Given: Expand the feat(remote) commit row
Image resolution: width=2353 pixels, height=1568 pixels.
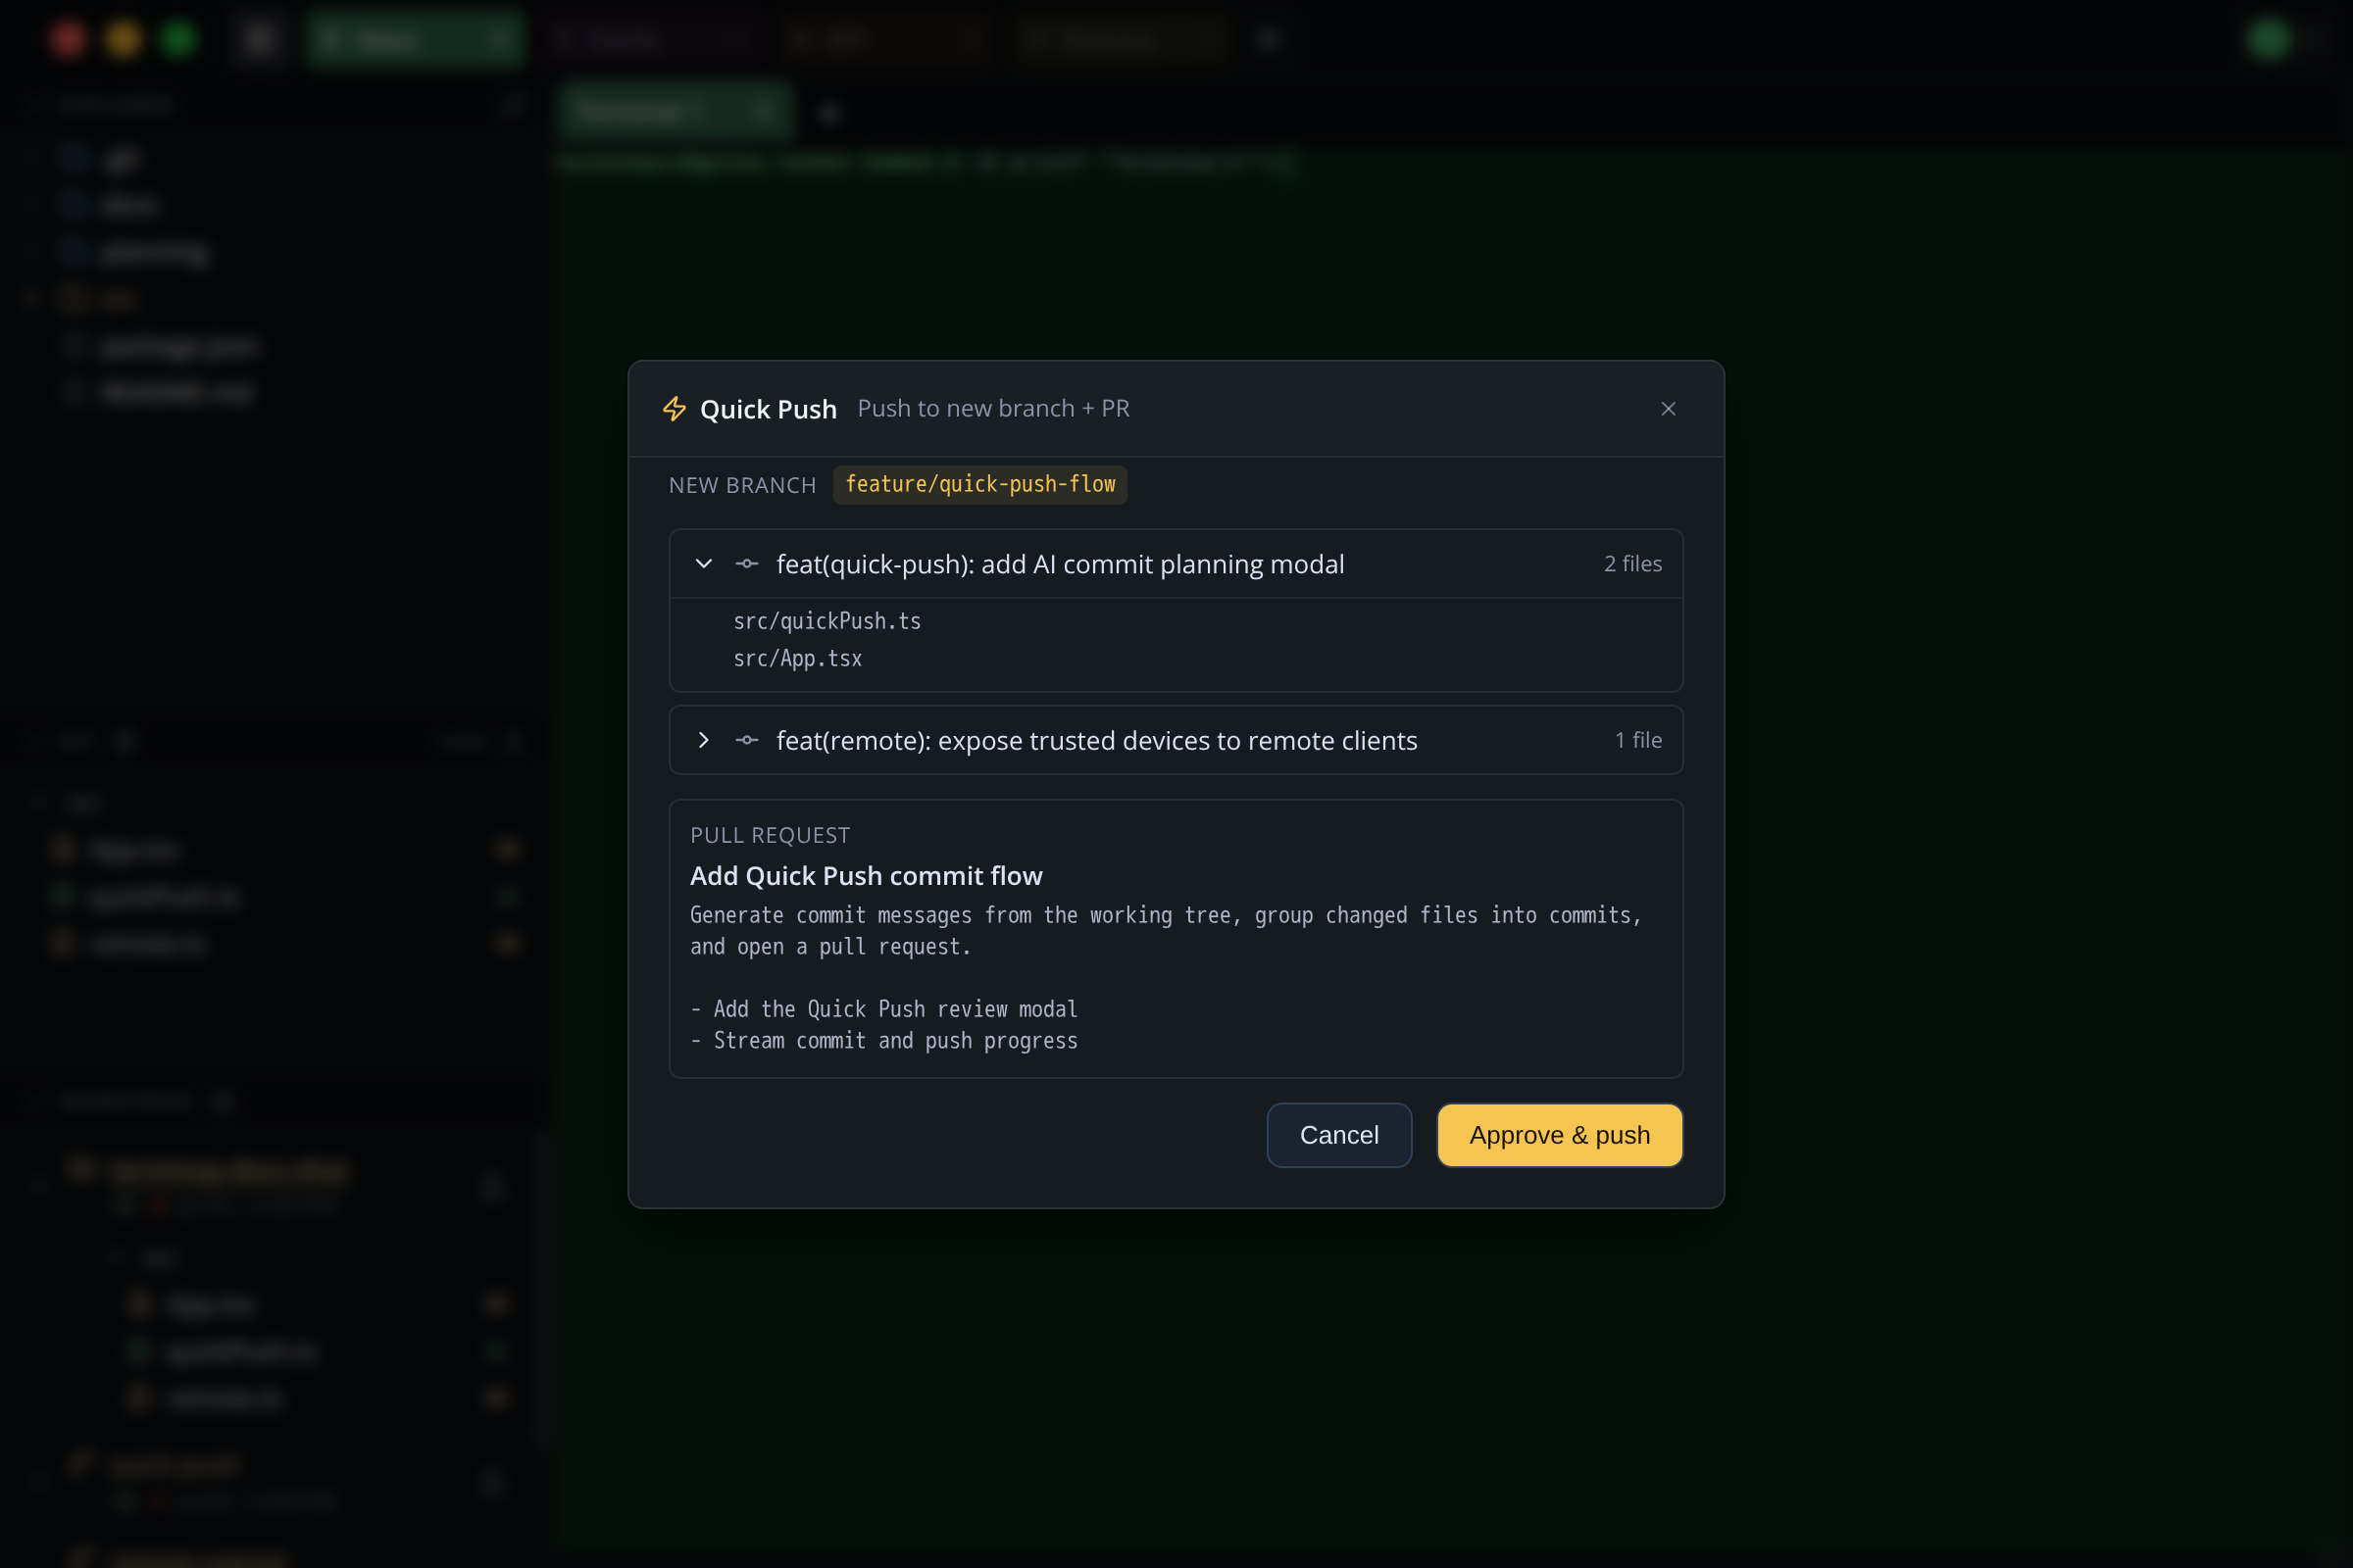Looking at the screenshot, I should [x=703, y=740].
